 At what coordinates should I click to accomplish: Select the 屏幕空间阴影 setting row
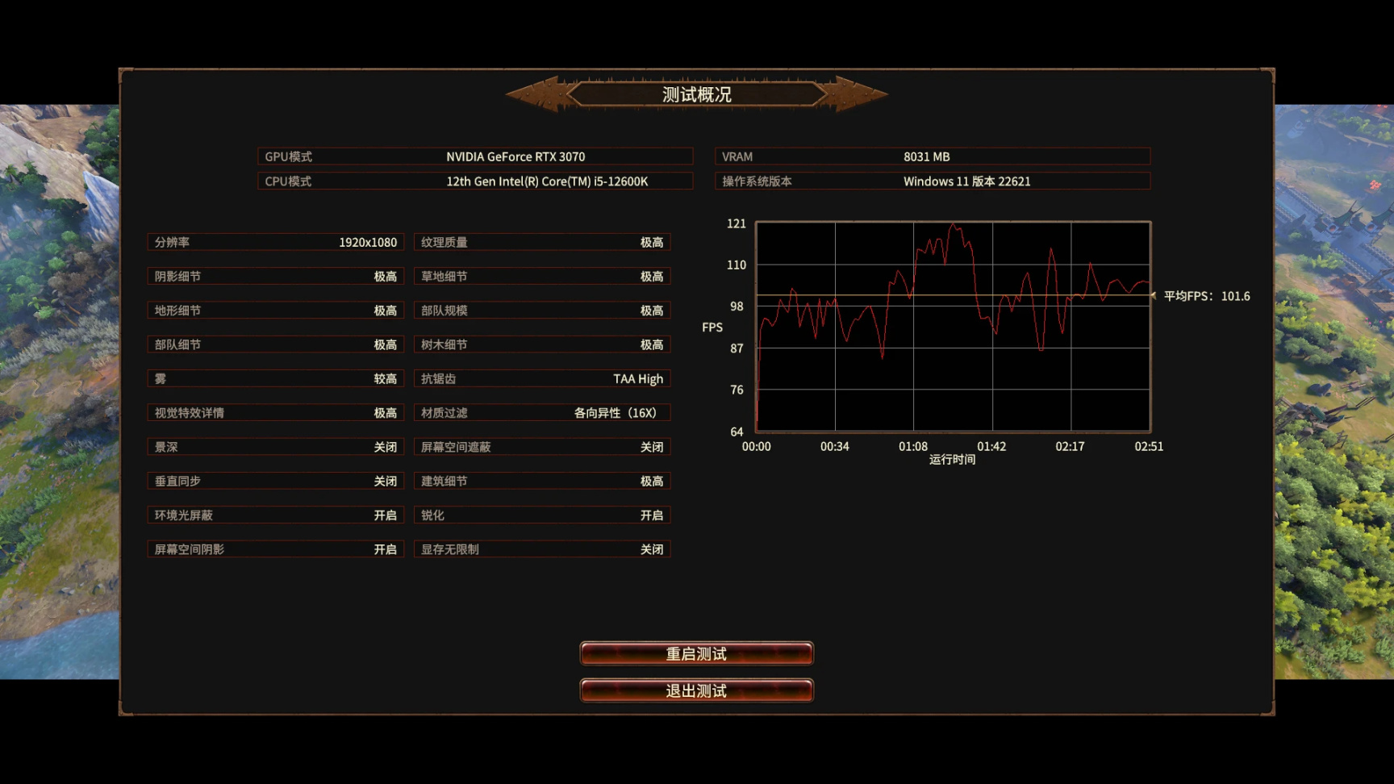[275, 549]
